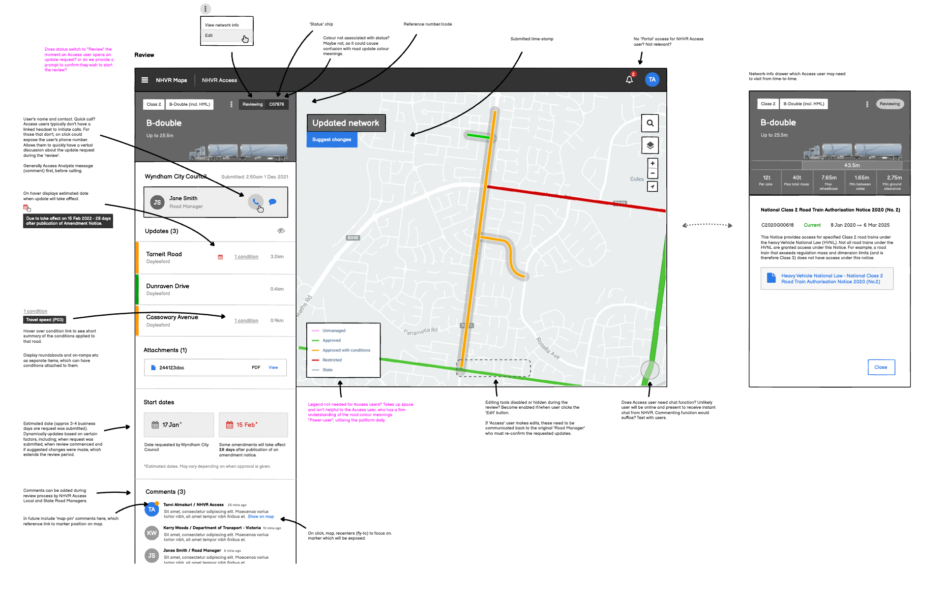Image resolution: width=947 pixels, height=605 pixels.
Task: Open kebab menu in the network-info drawer
Action: (867, 104)
